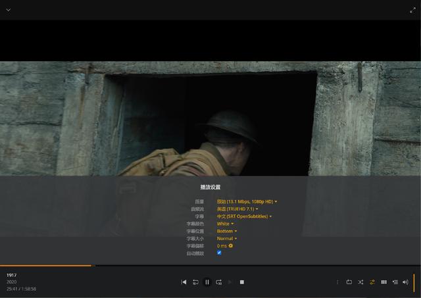This screenshot has height=298, width=421.
Task: Uncheck the auto play checkbox
Action: [x=219, y=253]
